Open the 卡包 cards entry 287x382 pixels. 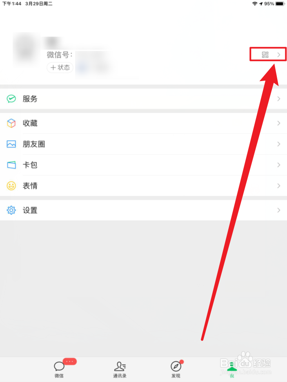pos(143,165)
